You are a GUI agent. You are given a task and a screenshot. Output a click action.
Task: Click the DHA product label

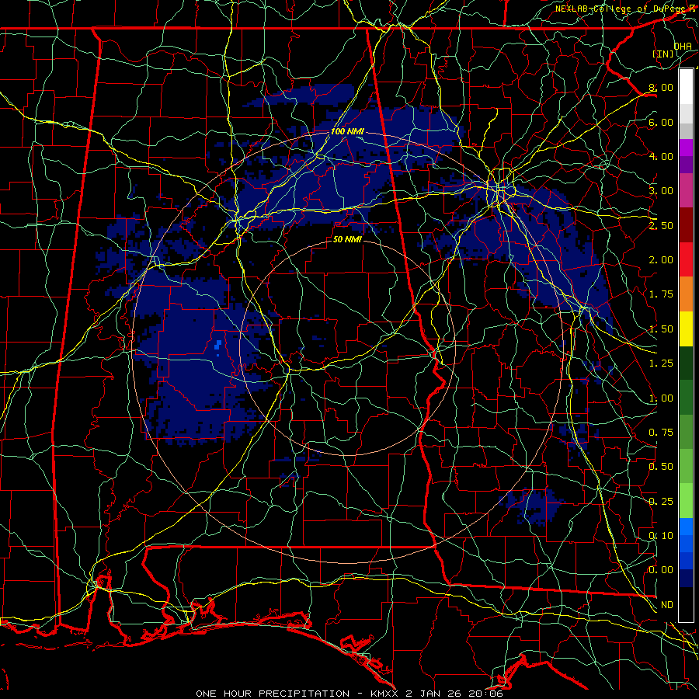click(x=683, y=46)
